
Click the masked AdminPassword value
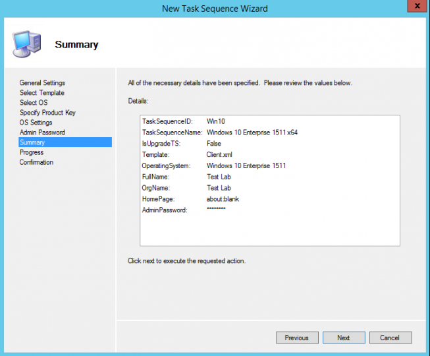point(216,208)
